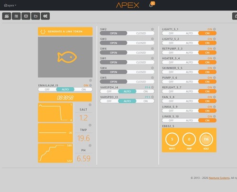The width and height of the screenshot is (237, 192).
Task: Click the WATT gauge showing 5
Action: click(x=172, y=139)
